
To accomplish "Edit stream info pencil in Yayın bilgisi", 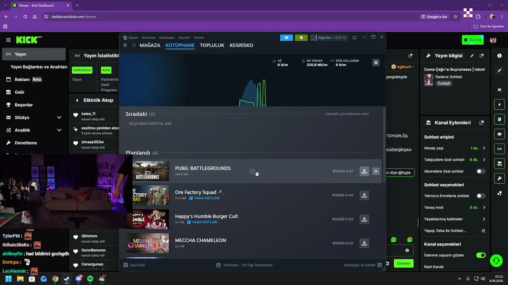I will (x=472, y=56).
